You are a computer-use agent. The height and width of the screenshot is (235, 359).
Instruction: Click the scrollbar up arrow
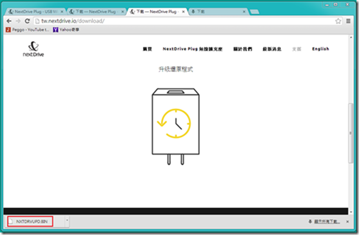point(351,37)
